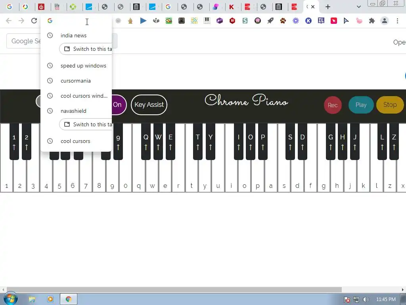This screenshot has height=305, width=406.
Task: Click the pink jellyfish extension icon
Action: (x=258, y=21)
